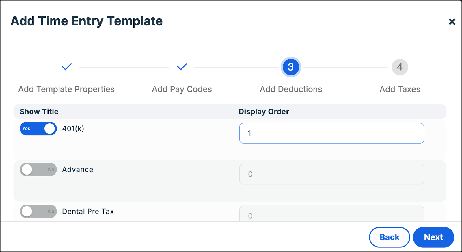Image resolution: width=462 pixels, height=252 pixels.
Task: Turn off the 401(k) Yes toggle
Action: [x=38, y=129]
